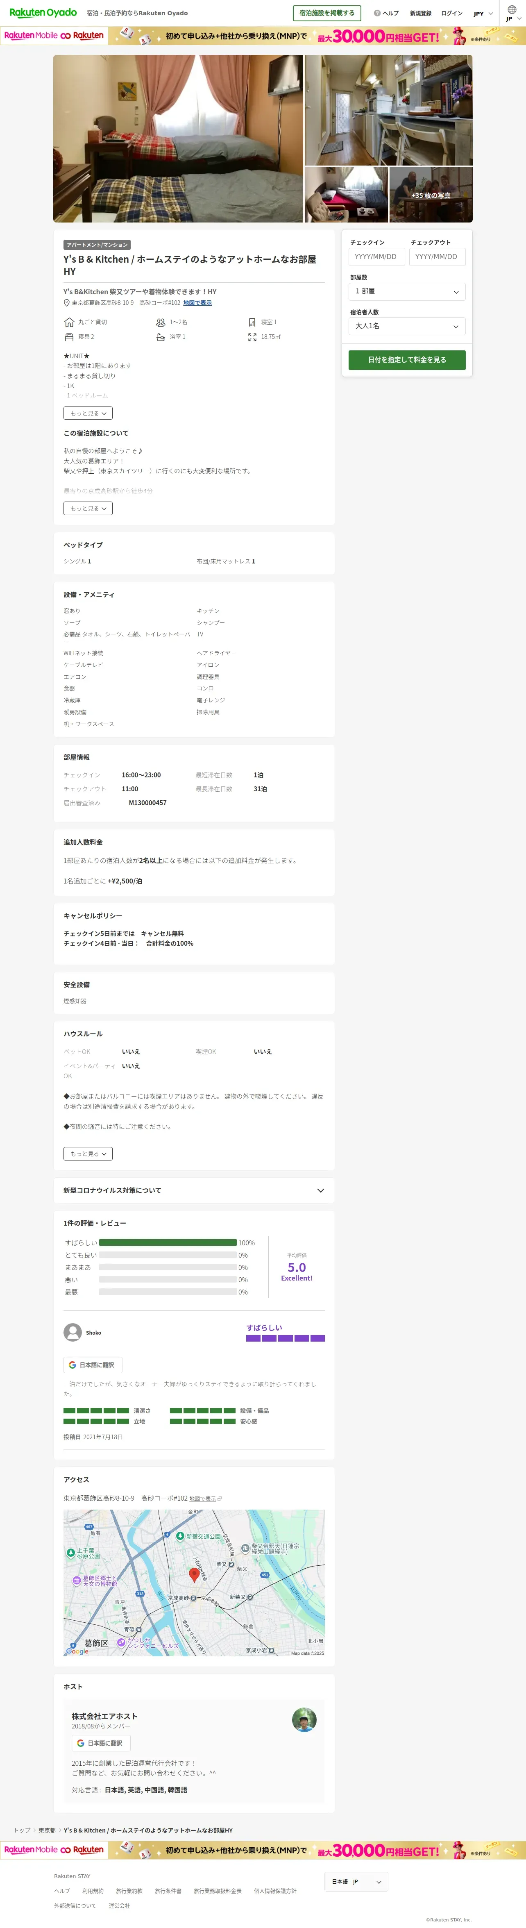Click reviewer Shoko's avatar icon

[73, 1332]
